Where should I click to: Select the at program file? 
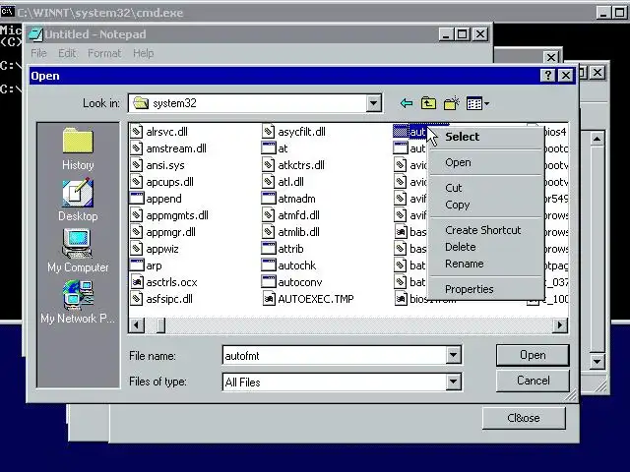click(x=275, y=148)
